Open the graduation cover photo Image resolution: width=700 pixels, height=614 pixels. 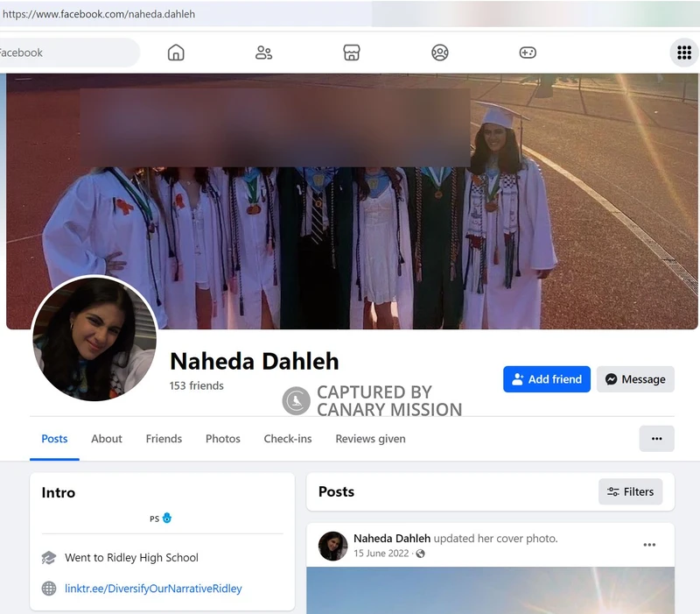pos(352,201)
